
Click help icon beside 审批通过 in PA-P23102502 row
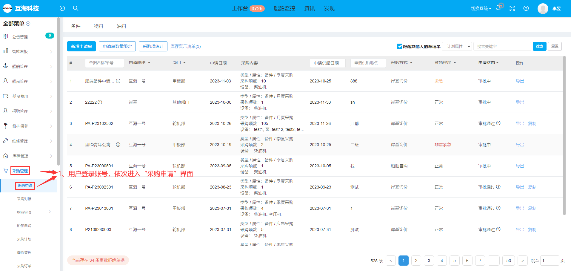pos(498,123)
